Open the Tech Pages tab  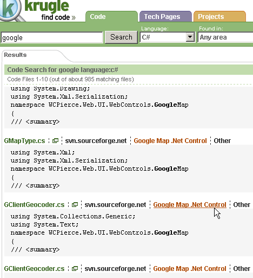165,17
